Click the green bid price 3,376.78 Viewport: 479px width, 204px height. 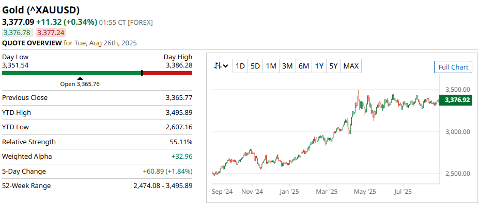point(18,32)
